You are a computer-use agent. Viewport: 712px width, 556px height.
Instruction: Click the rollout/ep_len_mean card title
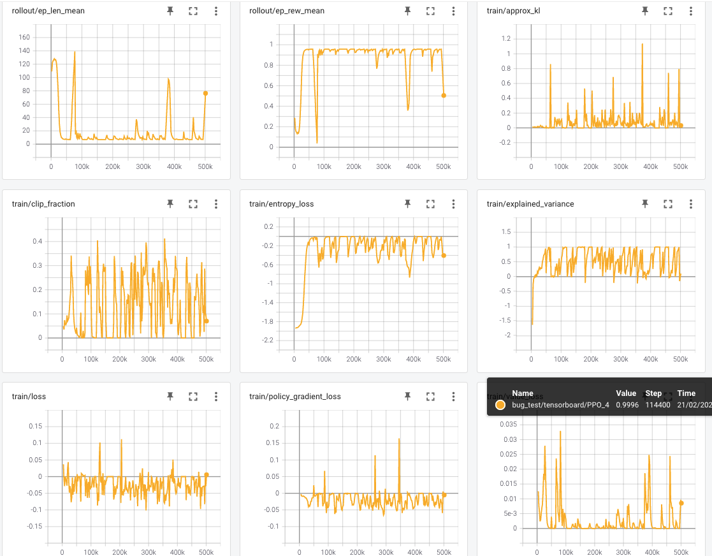pyautogui.click(x=48, y=11)
